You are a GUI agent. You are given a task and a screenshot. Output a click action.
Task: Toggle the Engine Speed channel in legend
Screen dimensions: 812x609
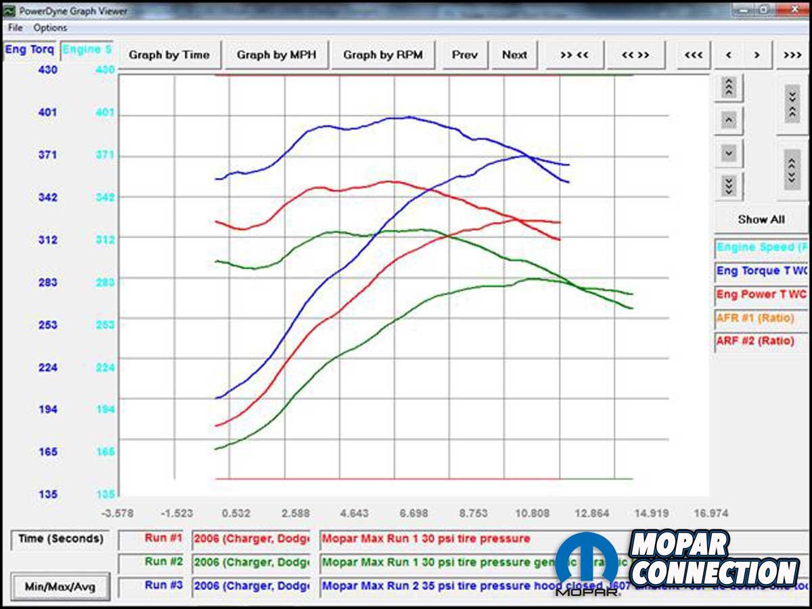tap(762, 248)
